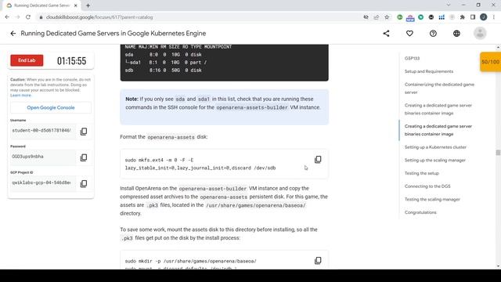Click the site lock icon in address bar
Screen dimensions: 501x282
(x=41, y=17)
